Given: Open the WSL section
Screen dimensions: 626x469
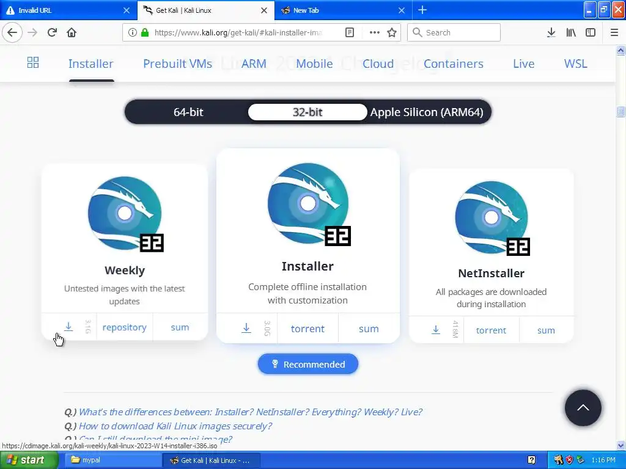Looking at the screenshot, I should (576, 64).
